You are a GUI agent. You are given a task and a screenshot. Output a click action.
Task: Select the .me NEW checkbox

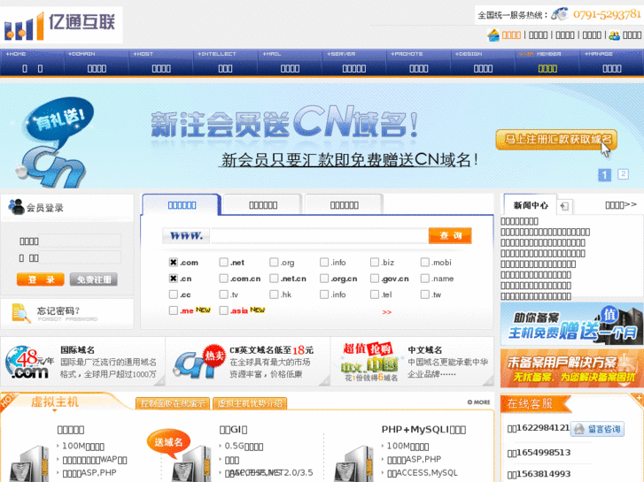pyautogui.click(x=174, y=310)
